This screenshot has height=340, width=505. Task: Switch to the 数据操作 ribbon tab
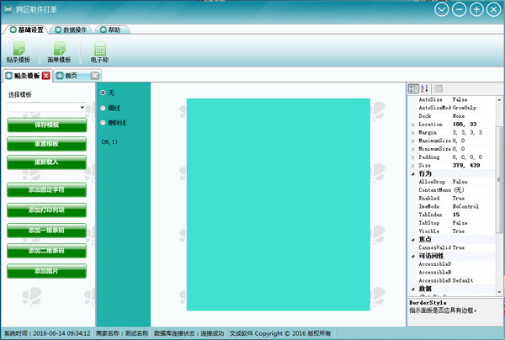click(71, 29)
